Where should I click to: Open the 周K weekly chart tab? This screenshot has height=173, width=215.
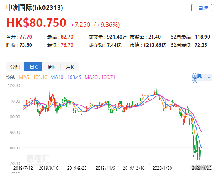point(51,67)
